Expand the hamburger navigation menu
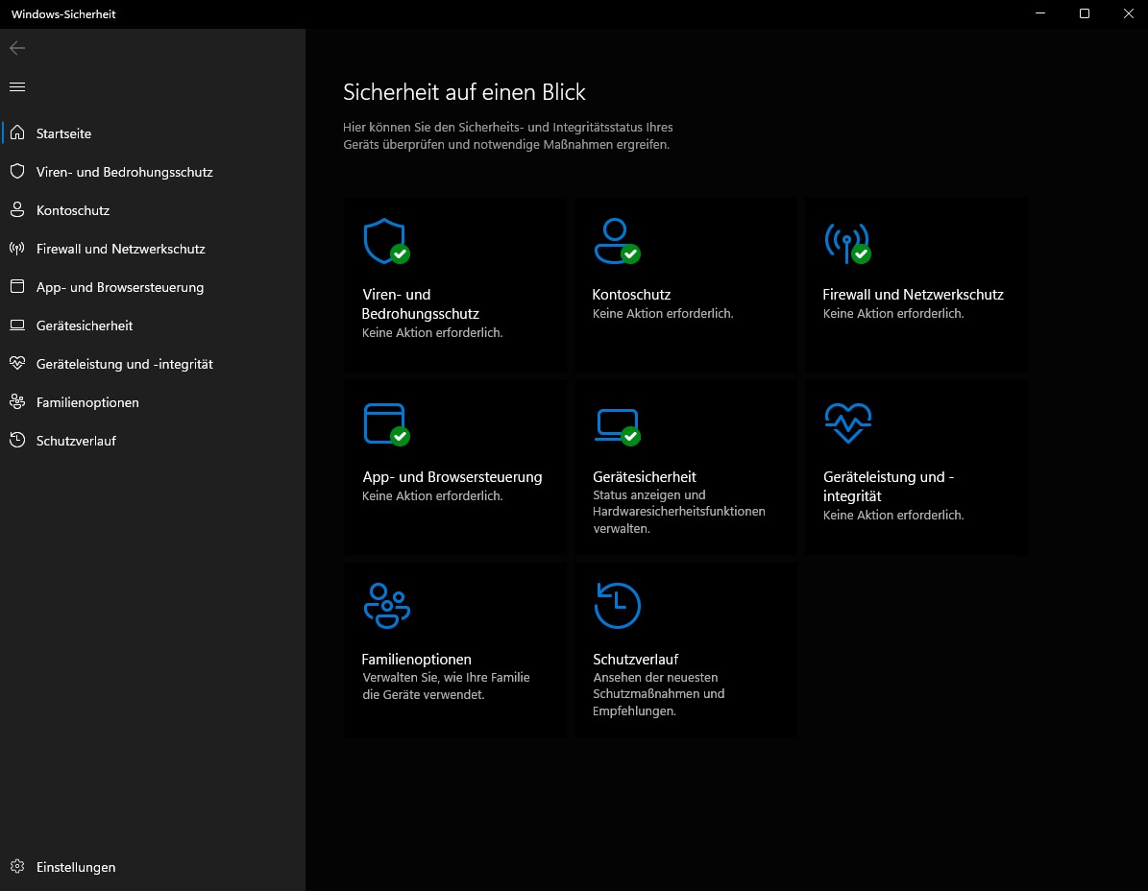Viewport: 1148px width, 891px height. click(17, 87)
